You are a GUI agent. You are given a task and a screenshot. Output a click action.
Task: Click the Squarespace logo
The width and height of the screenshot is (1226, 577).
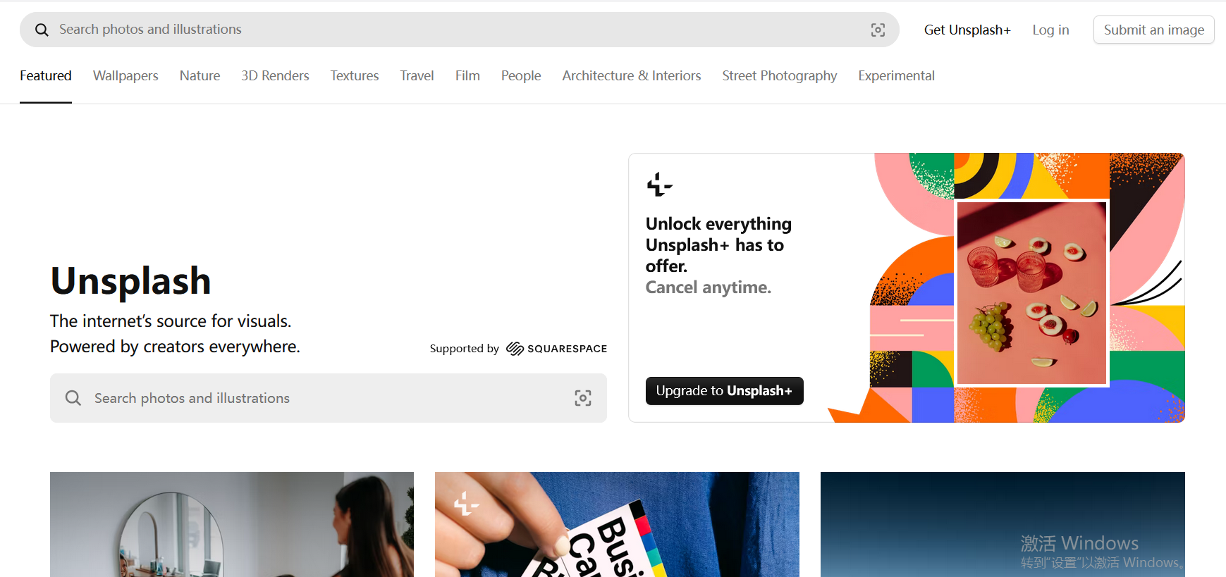(556, 349)
